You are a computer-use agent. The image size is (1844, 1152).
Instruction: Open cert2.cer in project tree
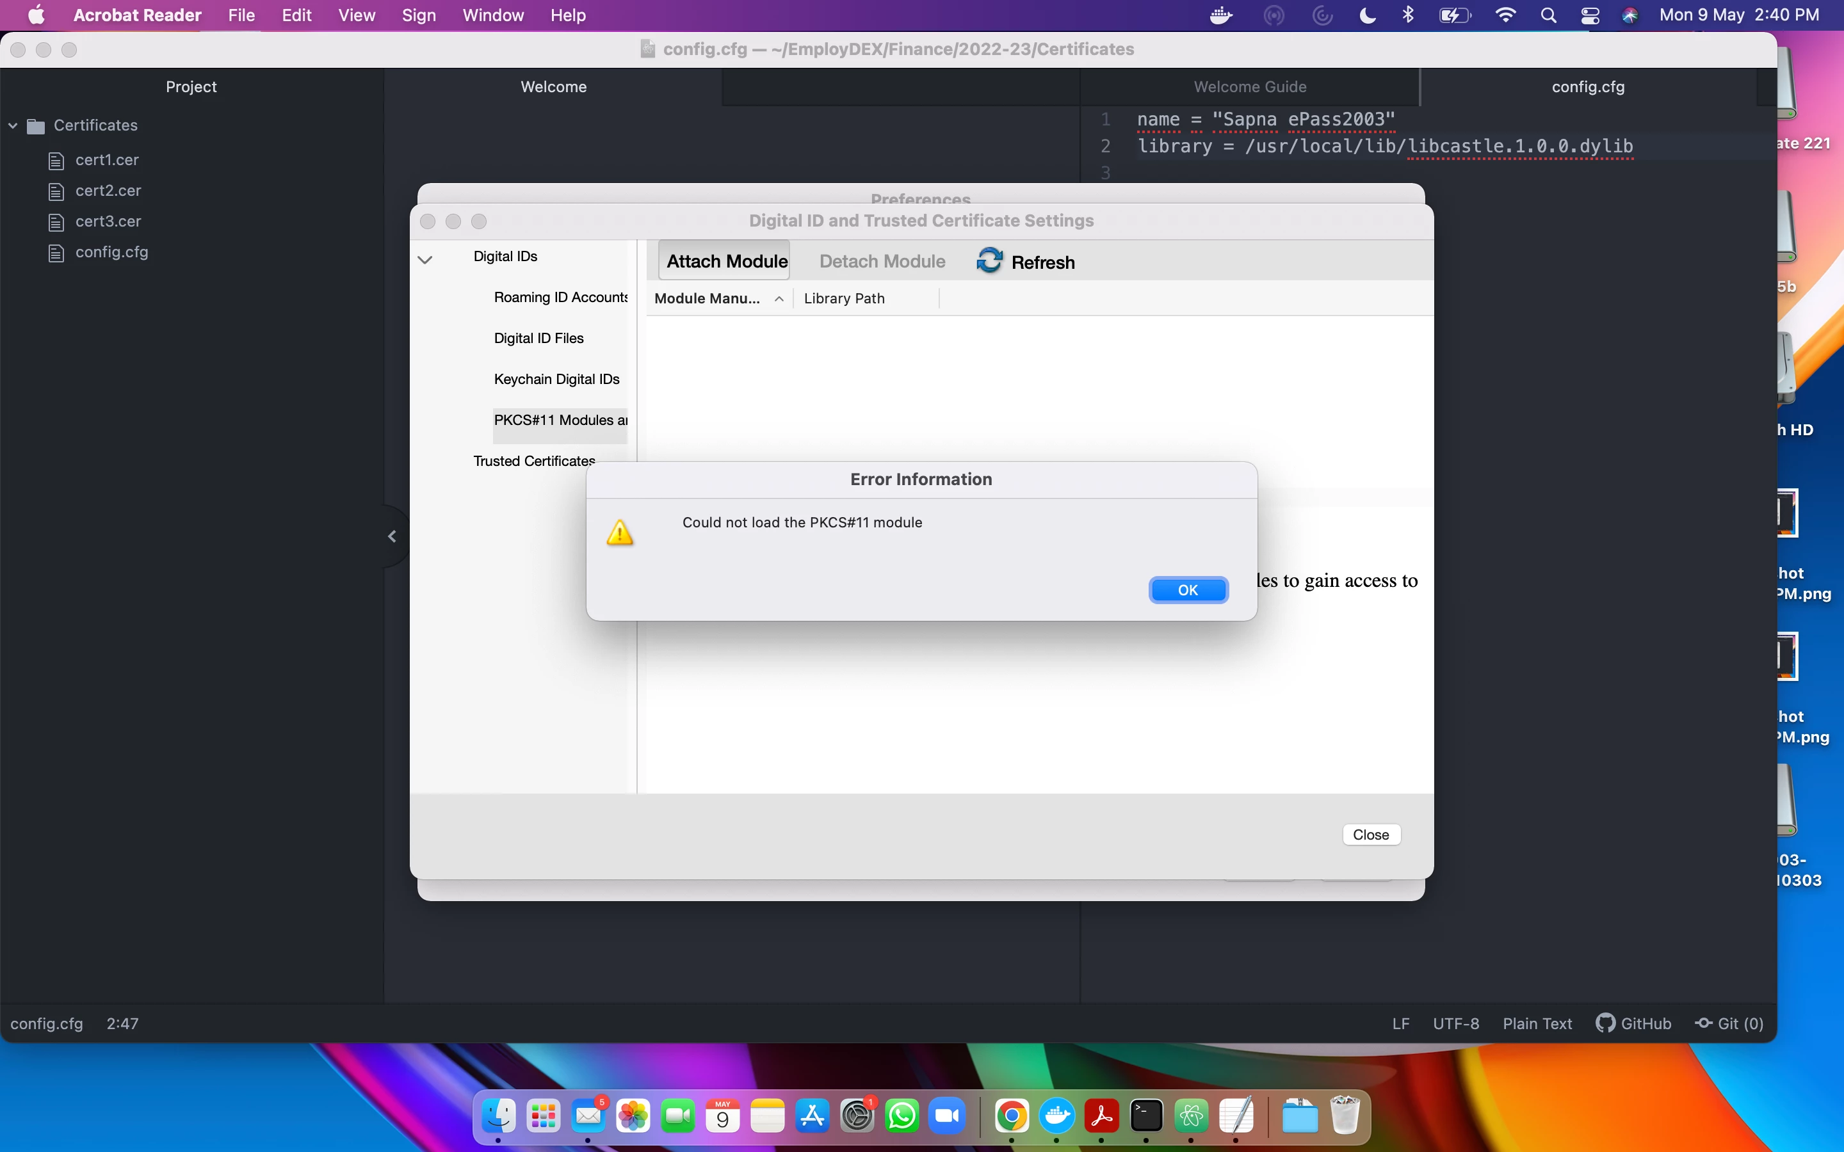[x=108, y=191]
